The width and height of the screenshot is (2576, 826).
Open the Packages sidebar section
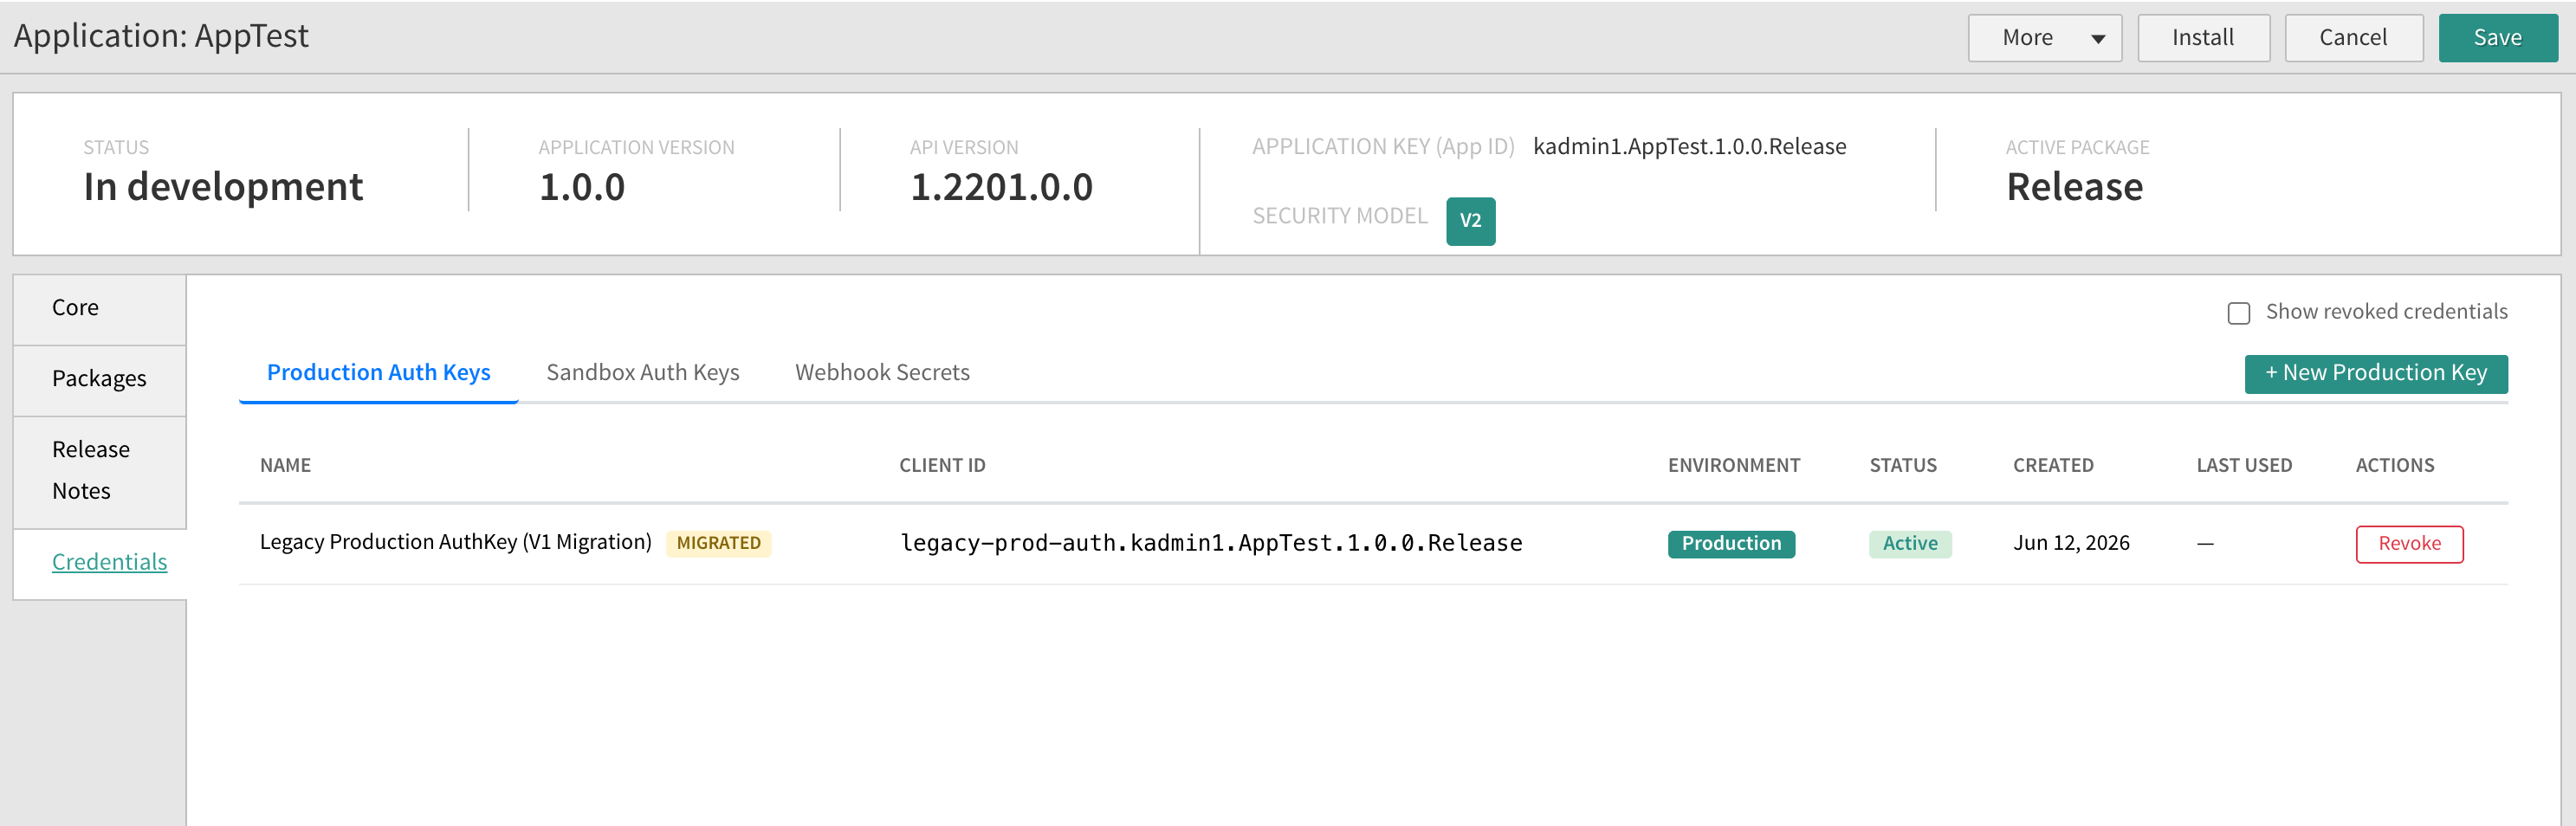pos(99,379)
